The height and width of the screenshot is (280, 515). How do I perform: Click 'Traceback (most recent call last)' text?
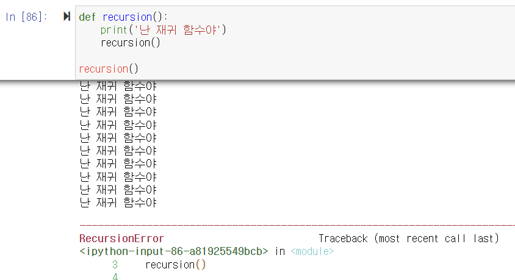tap(409, 239)
